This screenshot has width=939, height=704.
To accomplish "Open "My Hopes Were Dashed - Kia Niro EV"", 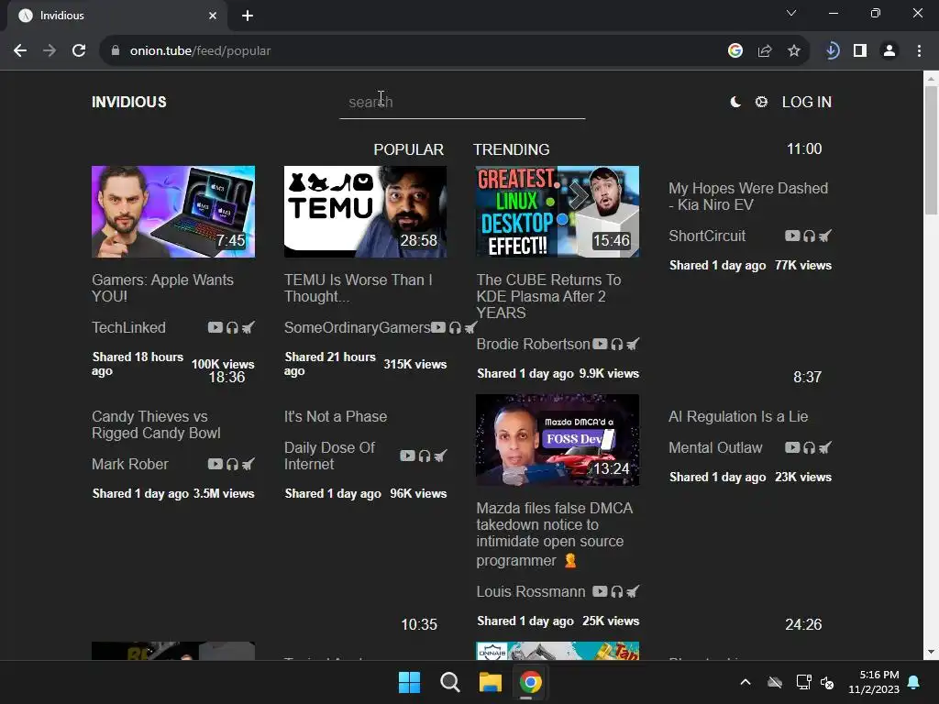I will point(748,196).
